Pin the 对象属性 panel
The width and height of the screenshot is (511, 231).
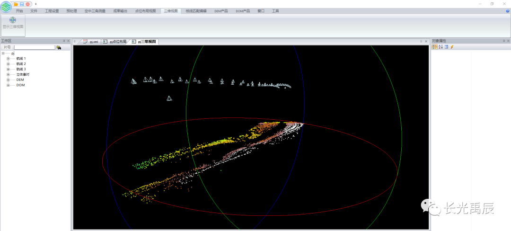503,41
